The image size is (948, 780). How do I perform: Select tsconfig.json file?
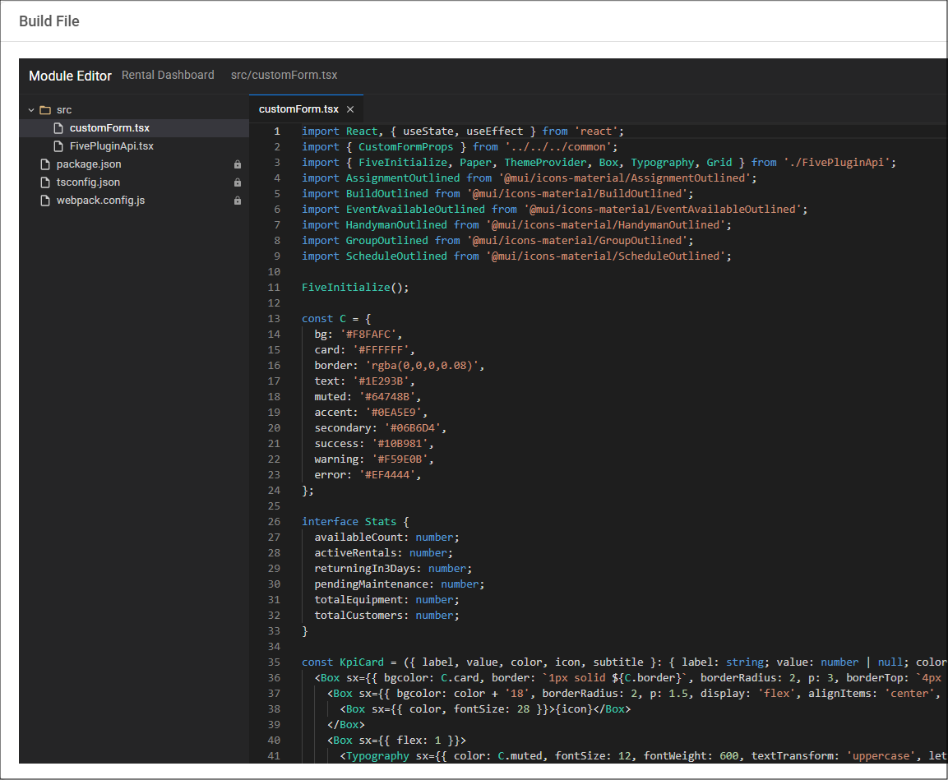pyautogui.click(x=134, y=182)
